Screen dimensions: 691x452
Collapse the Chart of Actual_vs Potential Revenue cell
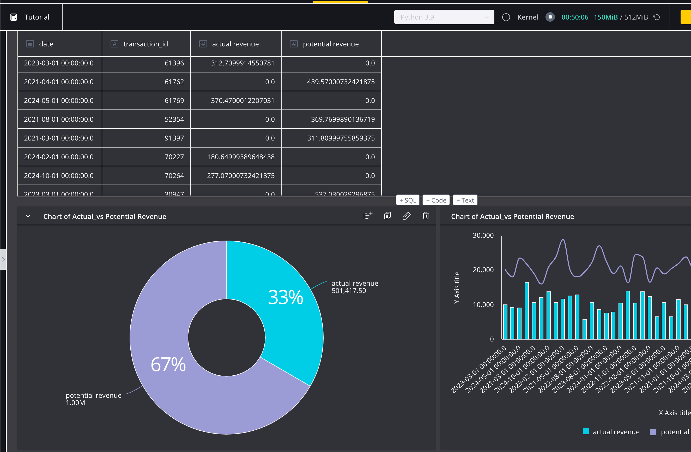point(28,216)
